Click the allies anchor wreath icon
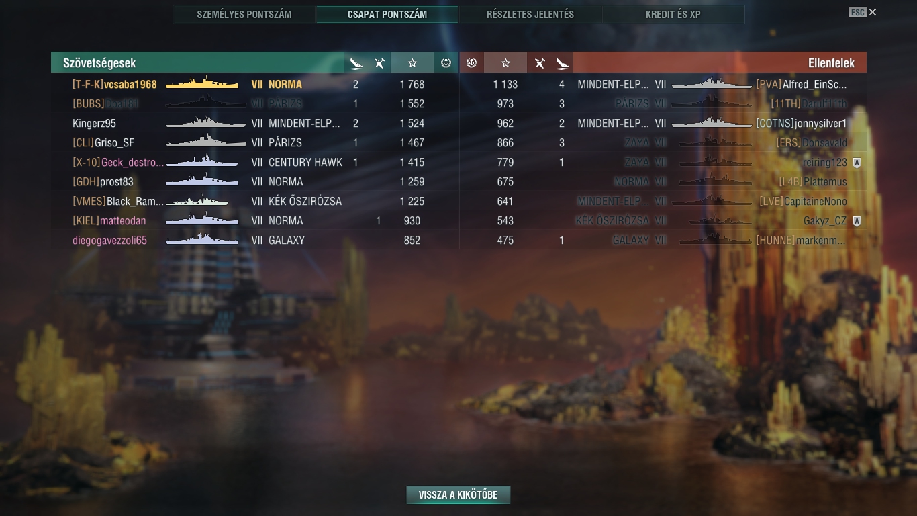 (x=446, y=63)
